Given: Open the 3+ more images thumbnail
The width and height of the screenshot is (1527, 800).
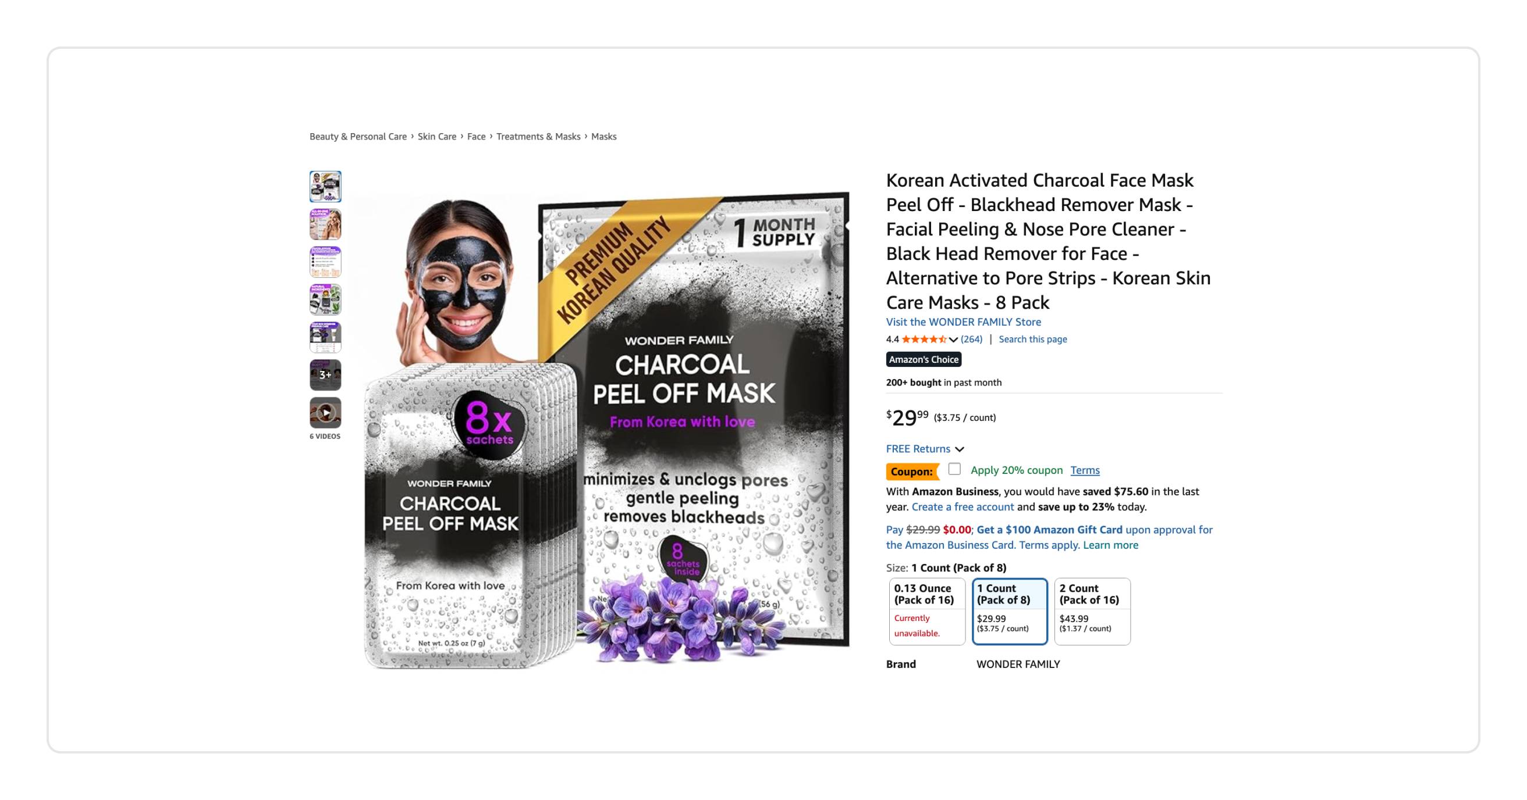Looking at the screenshot, I should tap(325, 375).
